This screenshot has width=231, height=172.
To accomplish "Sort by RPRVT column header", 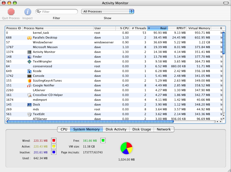I will [x=177, y=28].
